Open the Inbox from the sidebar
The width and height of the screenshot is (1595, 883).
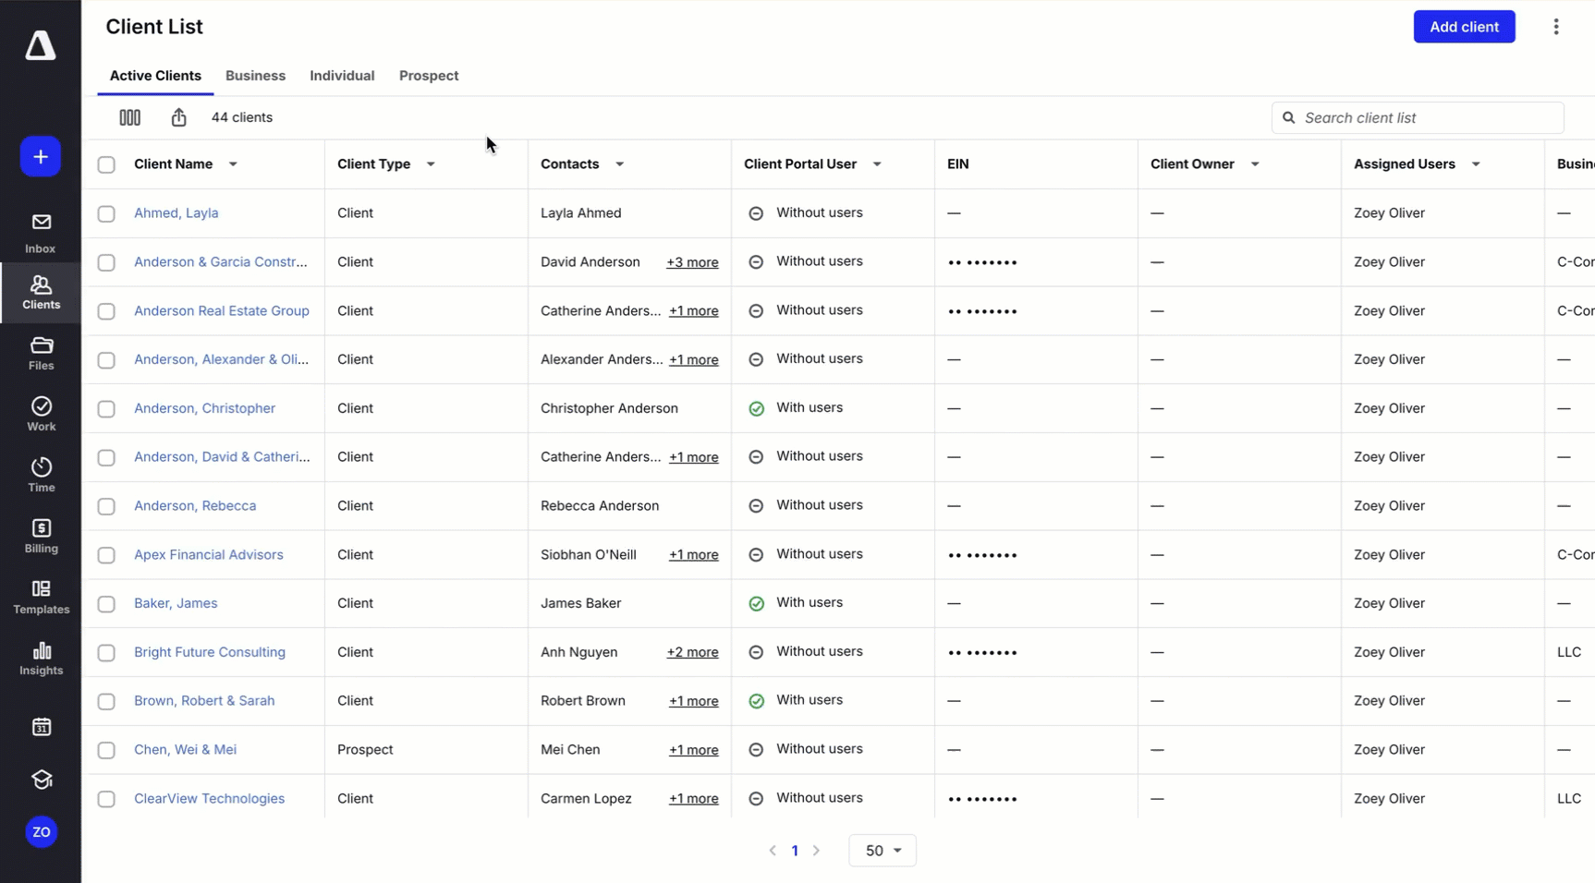tap(41, 233)
